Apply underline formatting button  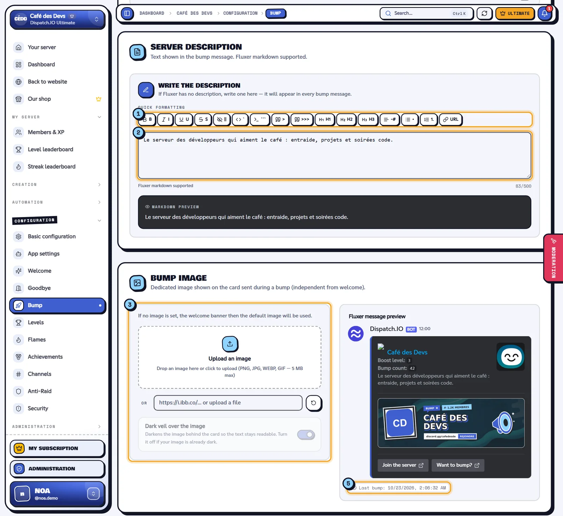(184, 120)
